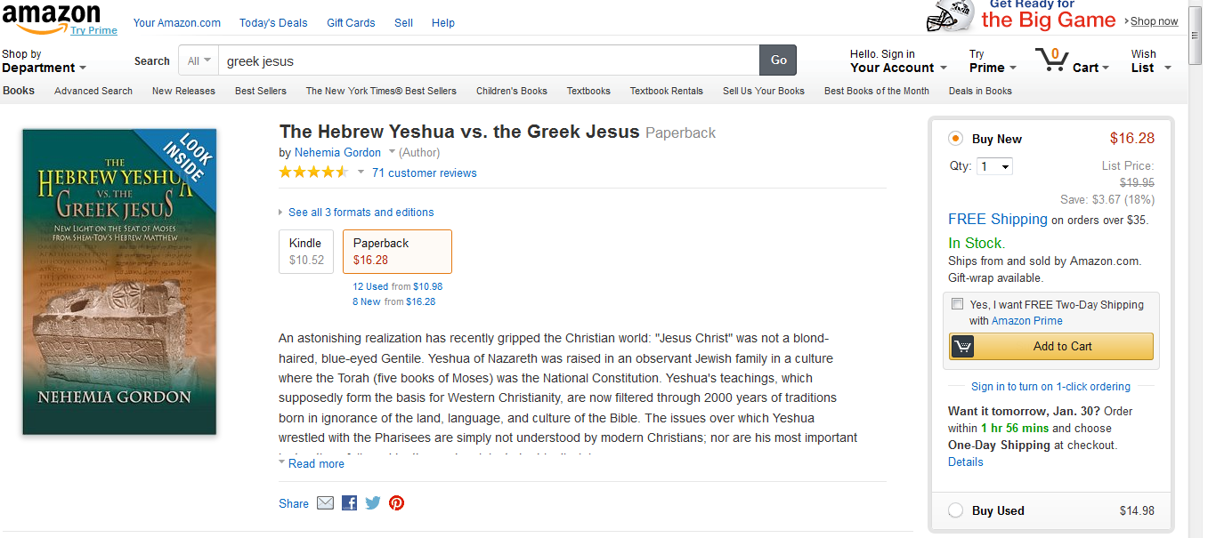The width and height of the screenshot is (1216, 538).
Task: Select the Buy New radio option
Action: click(955, 139)
